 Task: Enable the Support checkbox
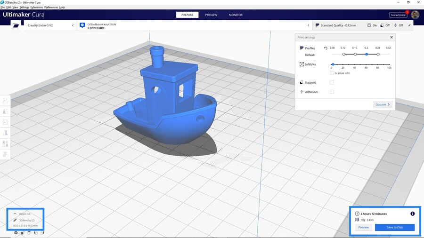point(332,83)
